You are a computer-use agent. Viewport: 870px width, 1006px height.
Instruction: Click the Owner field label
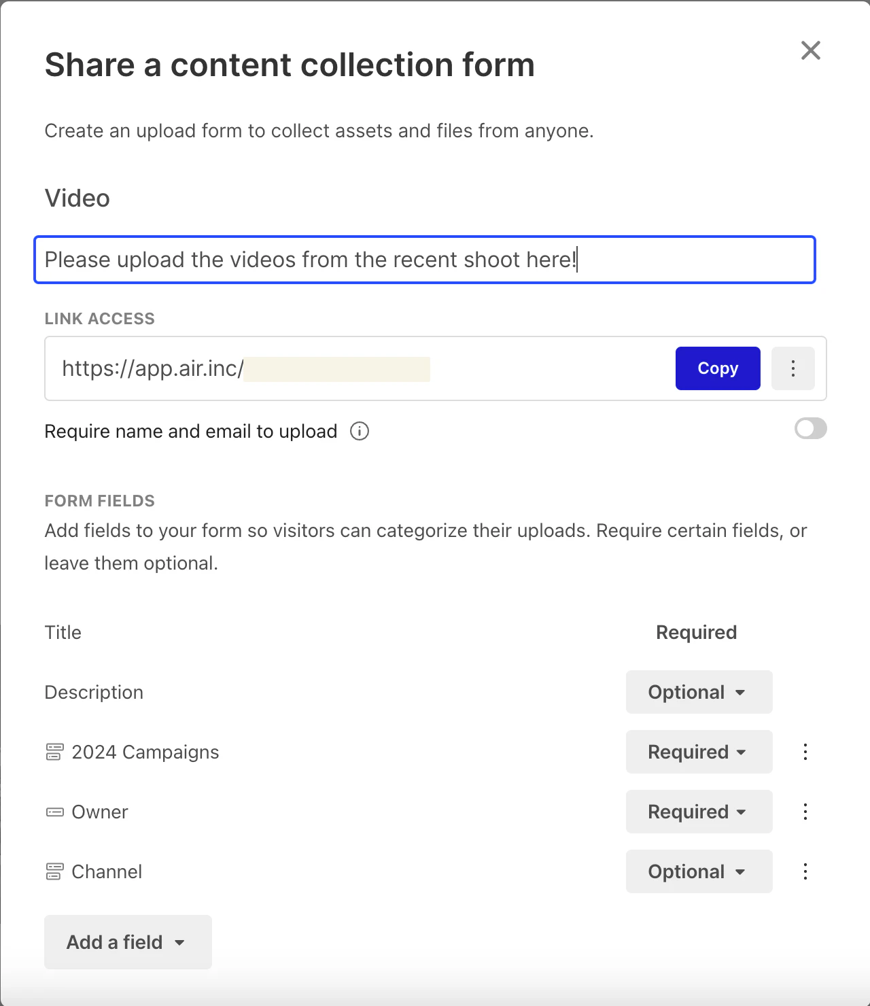pyautogui.click(x=100, y=812)
